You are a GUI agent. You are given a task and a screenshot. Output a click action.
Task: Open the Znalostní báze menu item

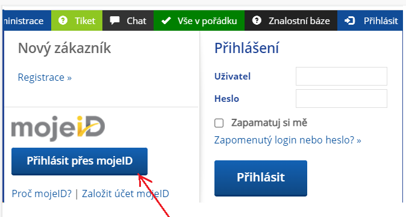point(291,20)
